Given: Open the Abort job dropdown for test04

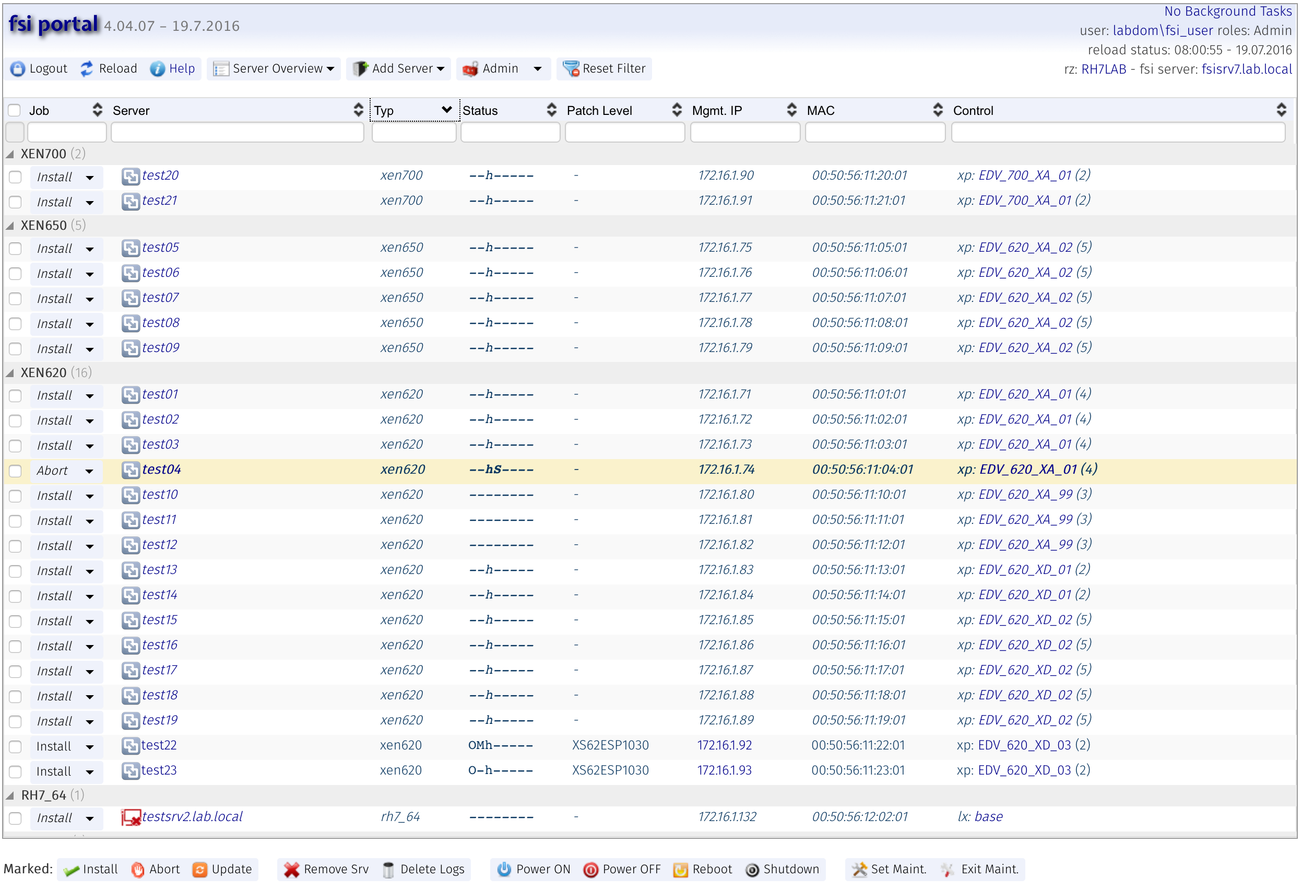Looking at the screenshot, I should click(90, 471).
